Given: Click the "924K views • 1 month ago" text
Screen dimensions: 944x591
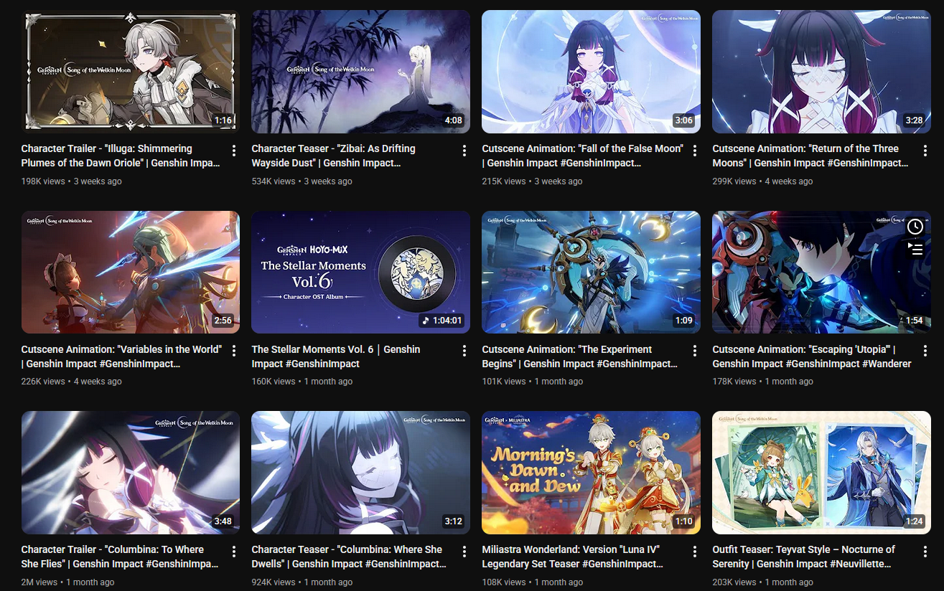Looking at the screenshot, I should 302,582.
